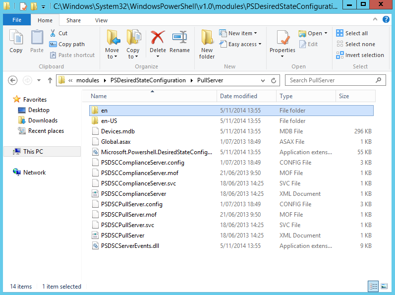
Task: Open the File menu tab
Action: coord(17,20)
